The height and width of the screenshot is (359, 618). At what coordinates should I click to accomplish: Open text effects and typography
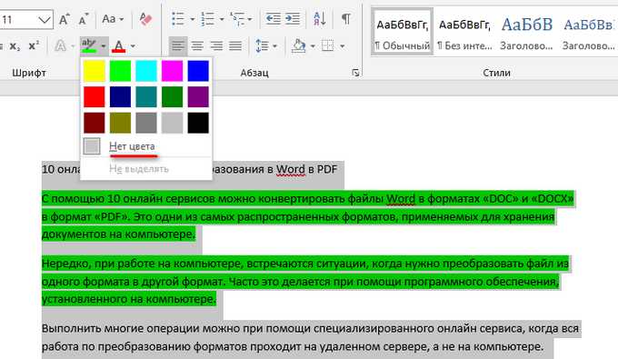60,46
